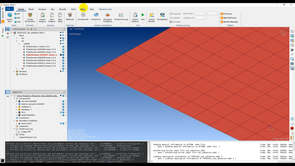Expand the Domains tree node
Screen dimensions: 295x166
pos(14,71)
